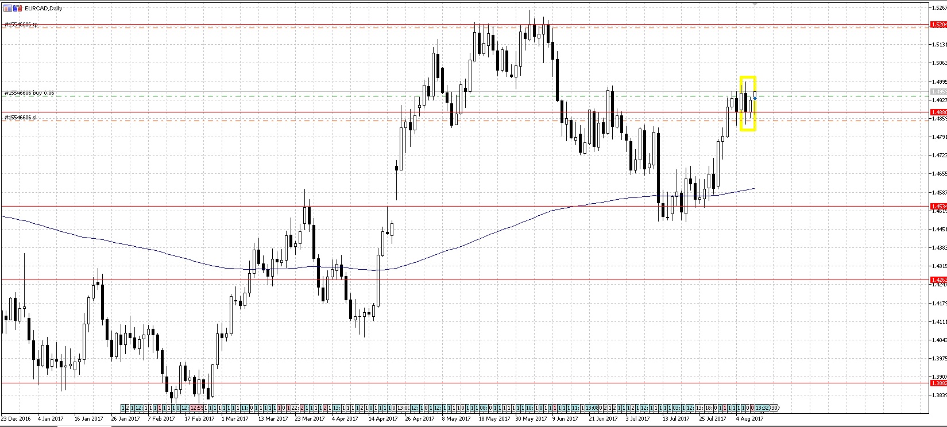Click the 21 Jun 2017 date label

[603, 418]
